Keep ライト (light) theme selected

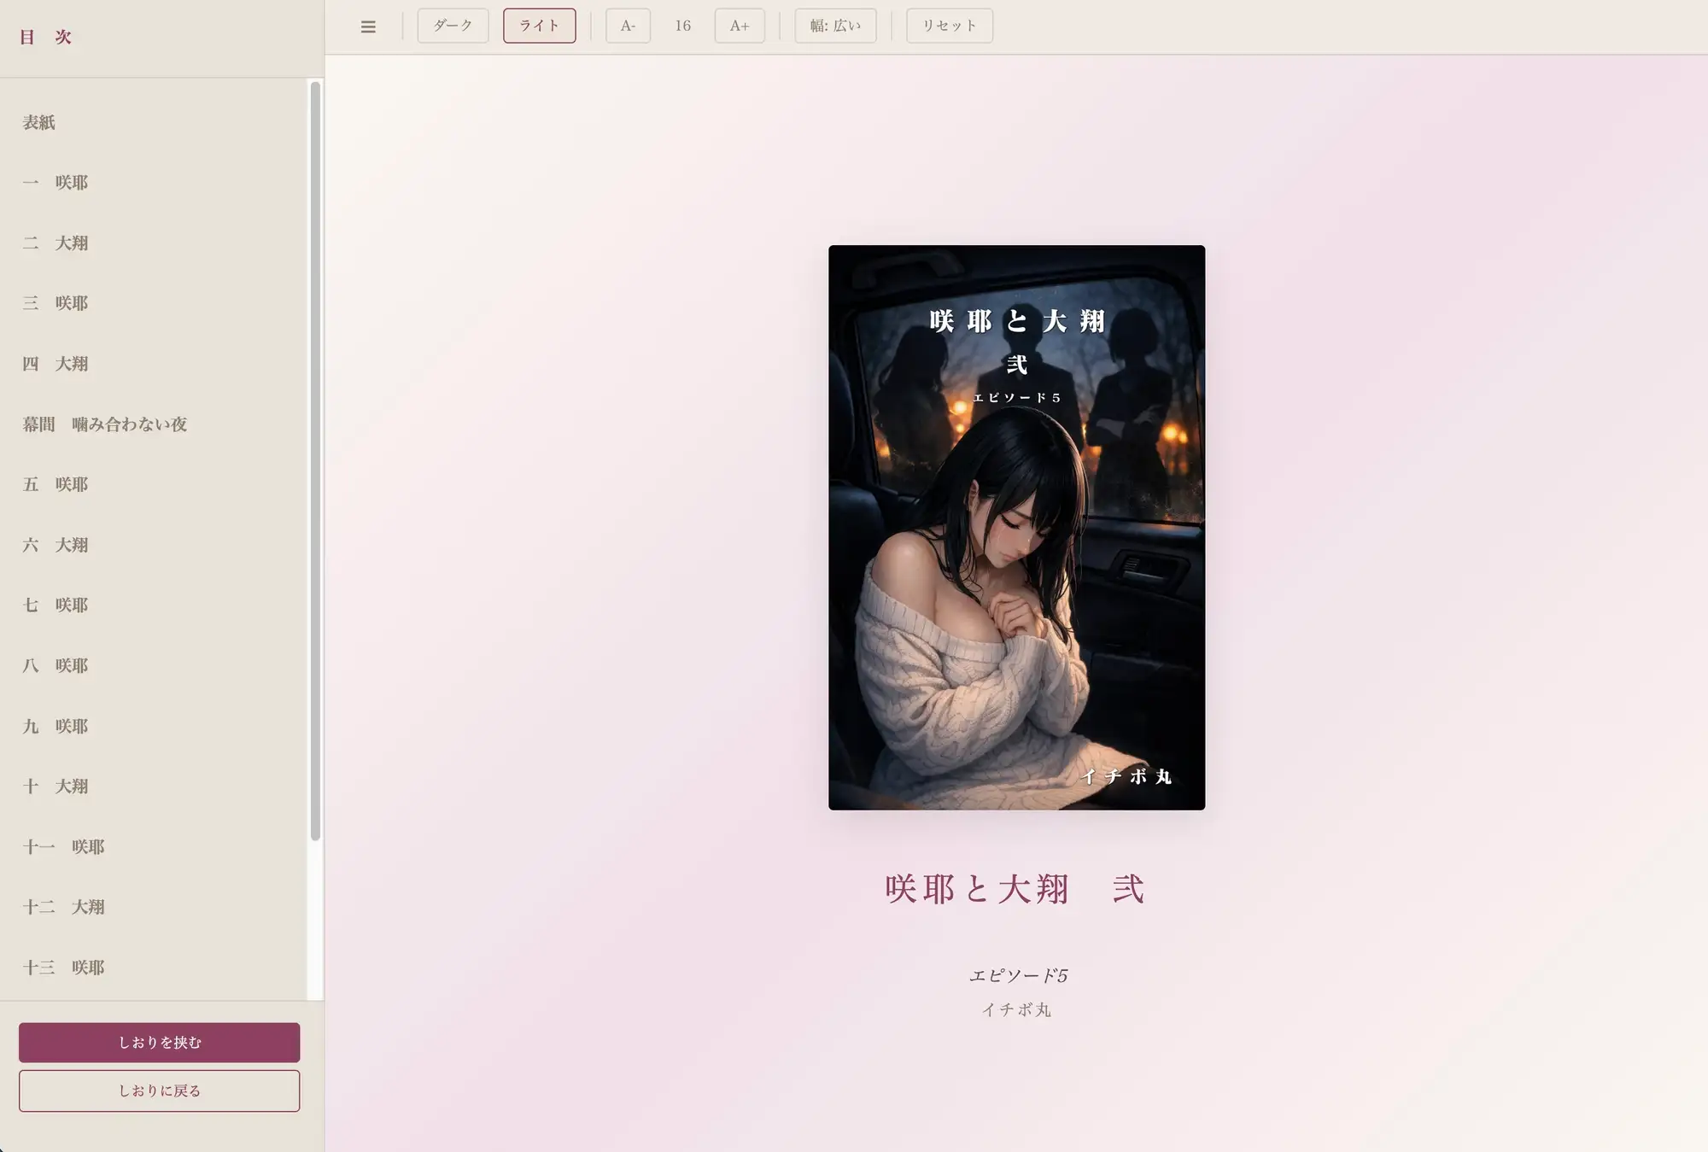[539, 26]
